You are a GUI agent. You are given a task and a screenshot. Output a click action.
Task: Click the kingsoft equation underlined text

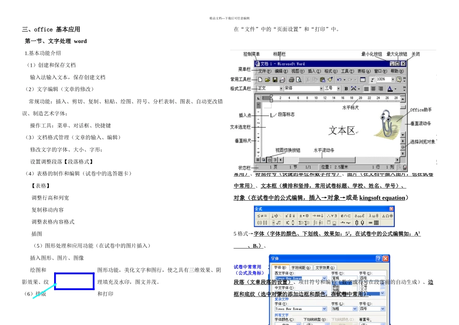click(382, 198)
